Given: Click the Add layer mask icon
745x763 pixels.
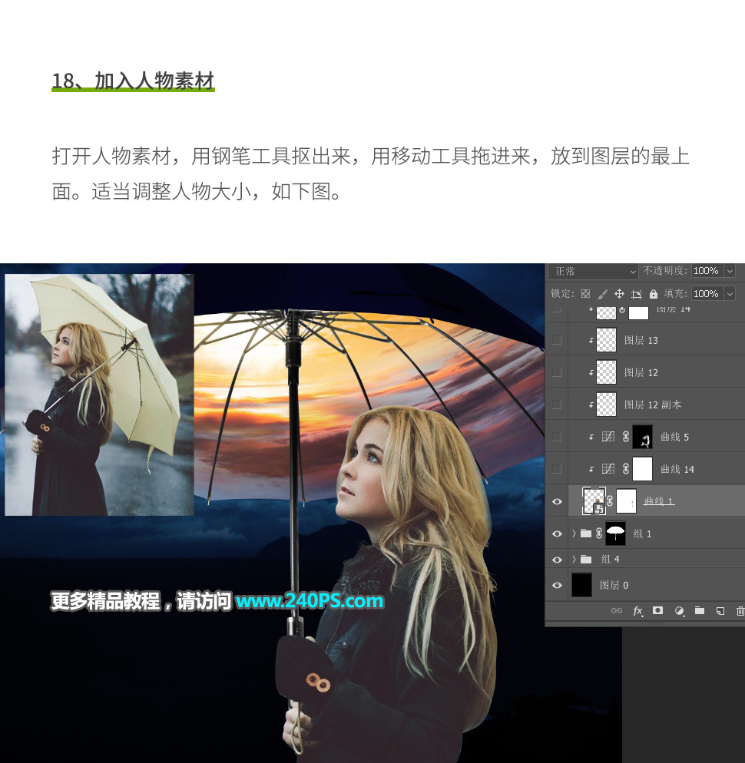Looking at the screenshot, I should point(657,610).
